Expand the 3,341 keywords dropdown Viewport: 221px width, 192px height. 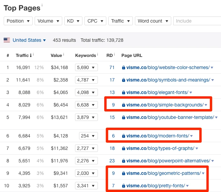click(86, 186)
